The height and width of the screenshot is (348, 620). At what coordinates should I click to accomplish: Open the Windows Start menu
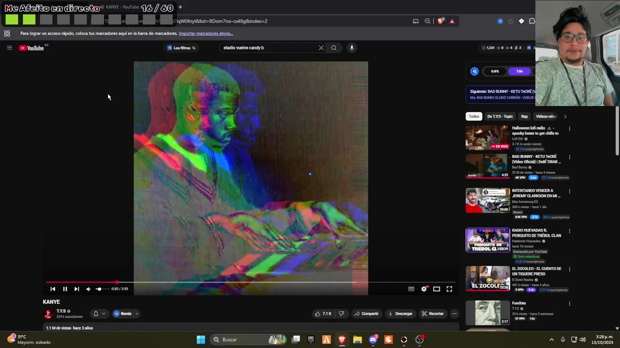pyautogui.click(x=201, y=340)
